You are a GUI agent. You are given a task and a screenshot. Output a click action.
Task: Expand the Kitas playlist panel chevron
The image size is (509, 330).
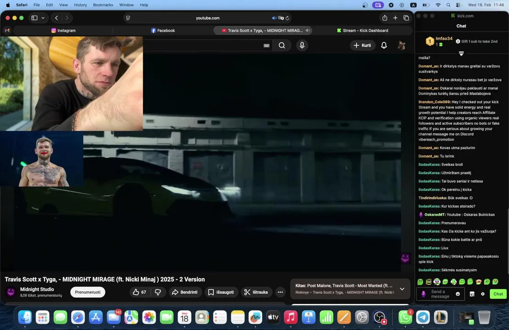click(402, 289)
